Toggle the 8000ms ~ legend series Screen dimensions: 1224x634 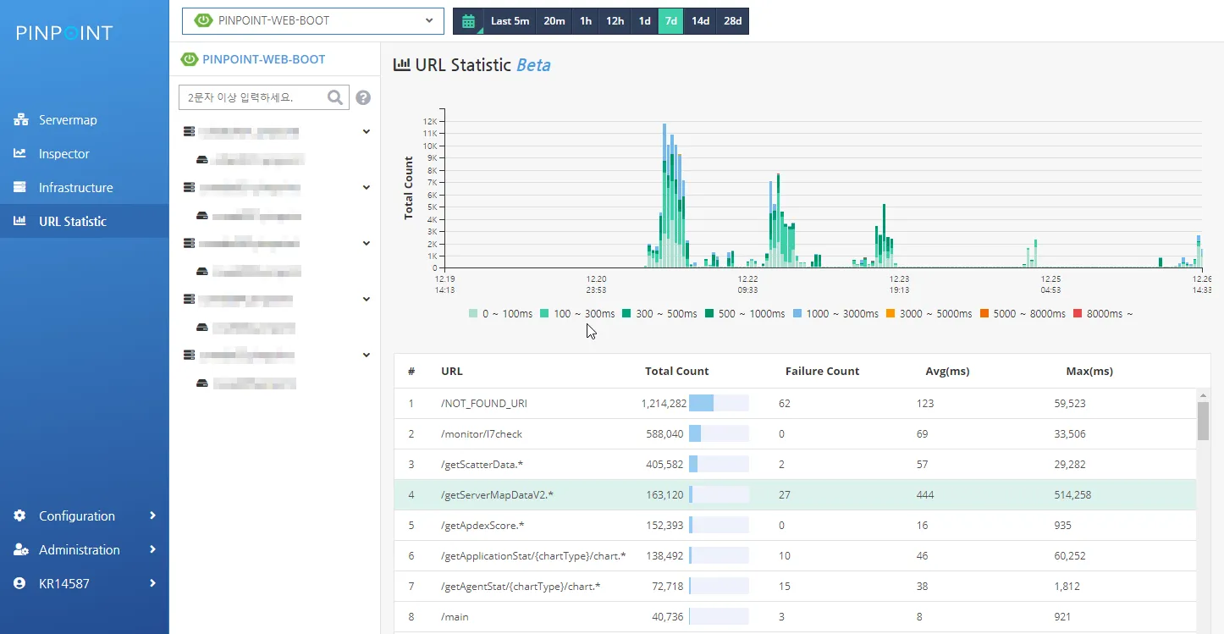point(1102,314)
